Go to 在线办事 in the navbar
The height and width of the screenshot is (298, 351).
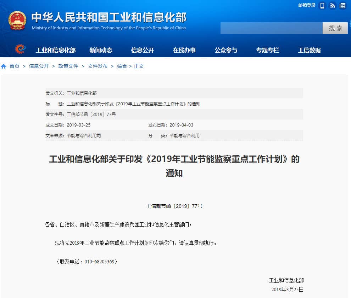click(x=184, y=50)
